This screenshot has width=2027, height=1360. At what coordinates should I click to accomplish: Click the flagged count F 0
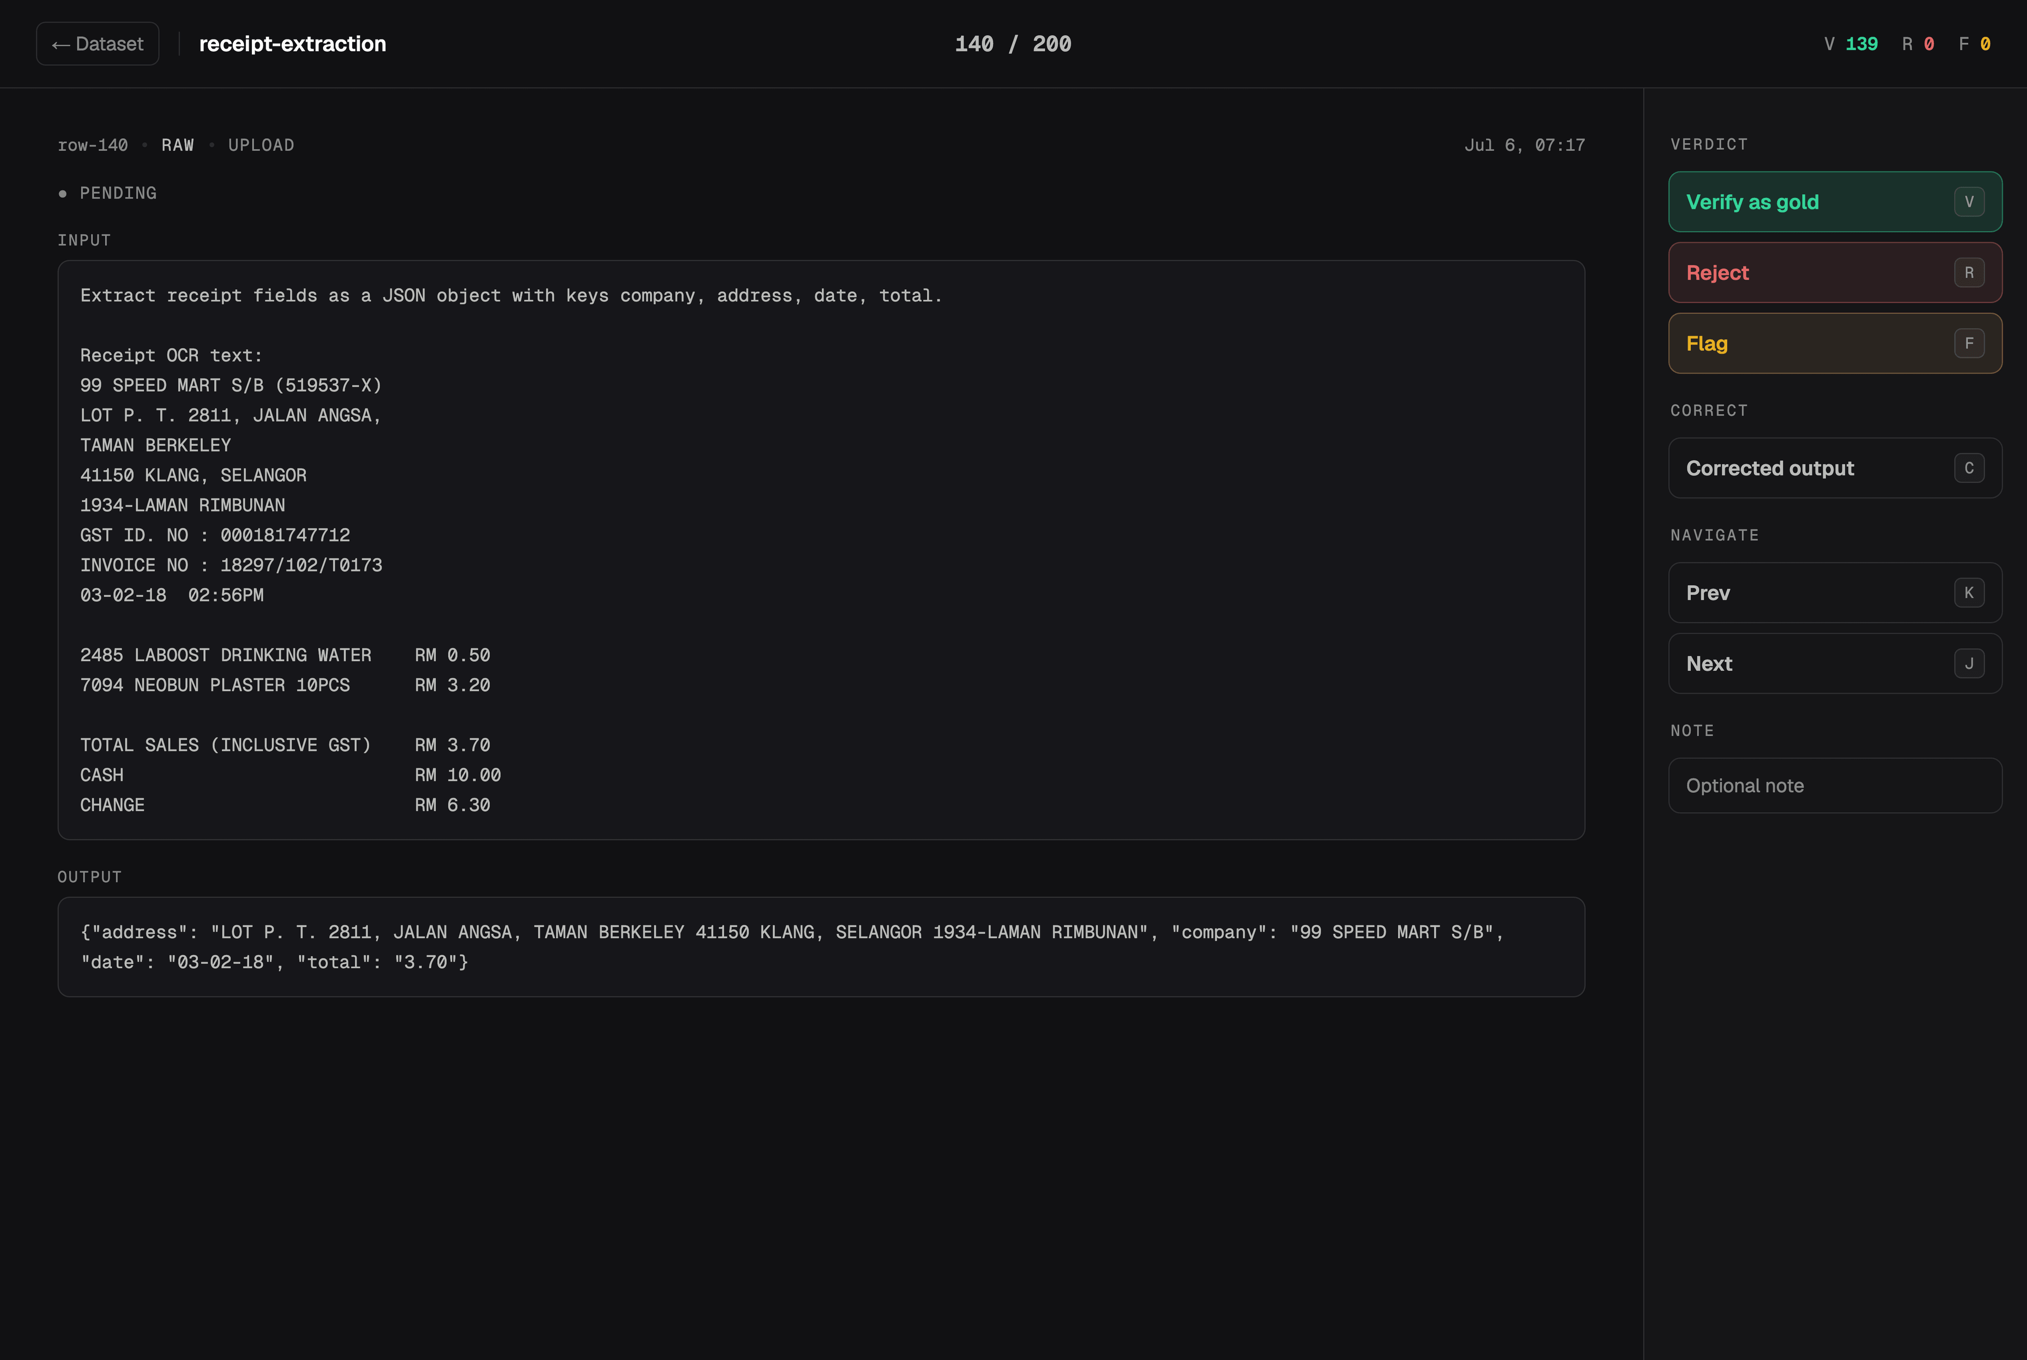1974,43
